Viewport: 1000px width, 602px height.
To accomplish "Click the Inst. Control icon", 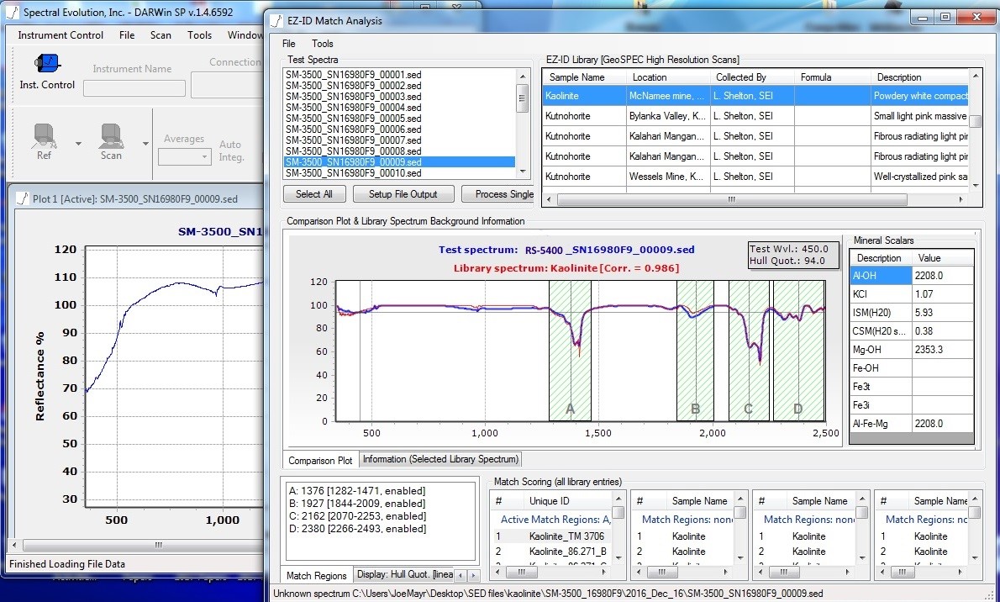I will [46, 64].
